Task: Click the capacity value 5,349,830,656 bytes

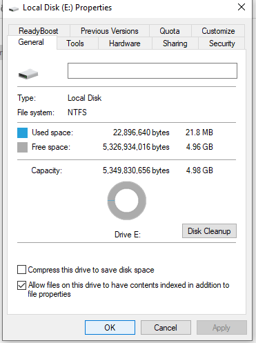Action: [x=136, y=170]
